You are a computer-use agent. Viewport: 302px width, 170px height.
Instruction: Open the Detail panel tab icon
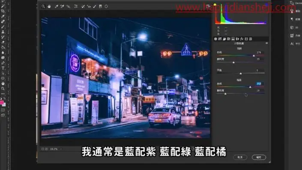point(224,39)
